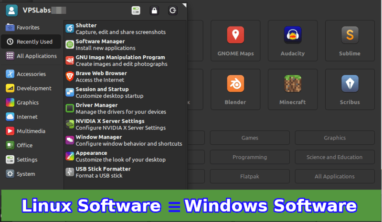Click 'Access the Internet' description text
Screen dimensions: 382x222
click(x=100, y=80)
